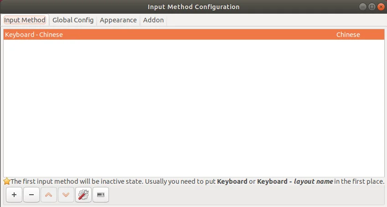
Task: Click the yellow star hint icon
Action: (x=7, y=181)
